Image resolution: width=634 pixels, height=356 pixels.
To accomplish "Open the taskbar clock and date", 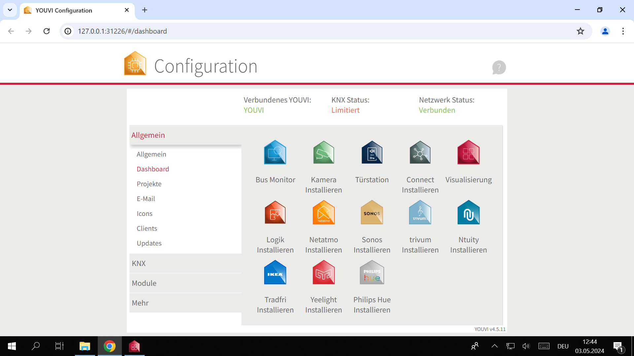I will point(590,346).
